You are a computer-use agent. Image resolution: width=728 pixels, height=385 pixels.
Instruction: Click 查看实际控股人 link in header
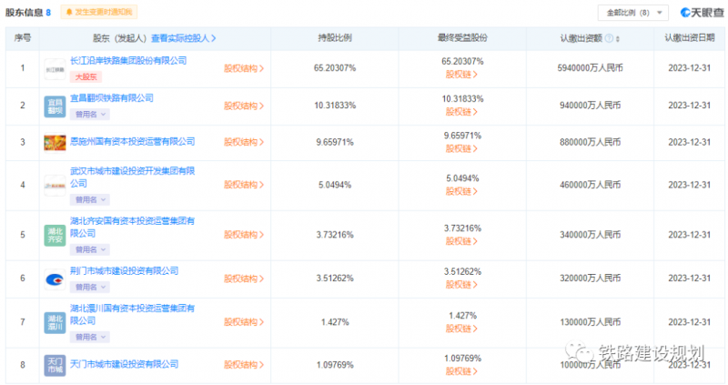(x=184, y=38)
